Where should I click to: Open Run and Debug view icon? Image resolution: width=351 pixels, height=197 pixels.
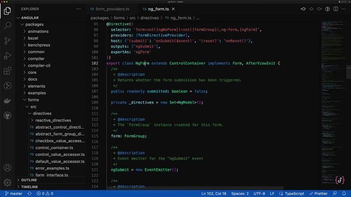point(7,56)
